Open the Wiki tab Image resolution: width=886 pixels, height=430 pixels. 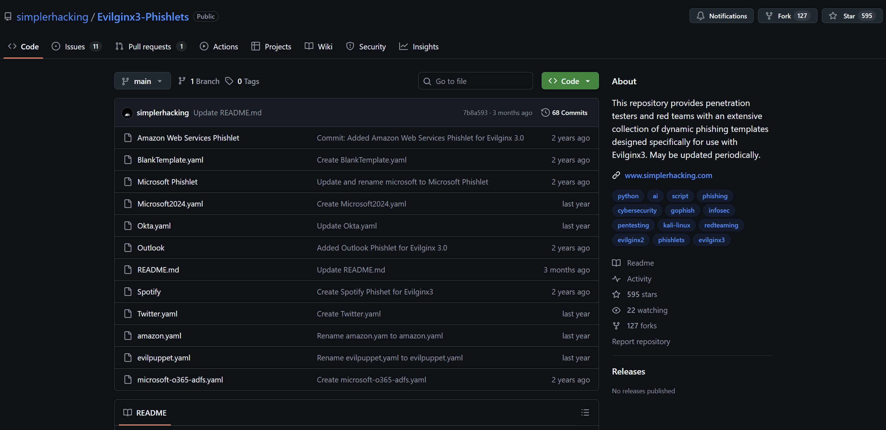[x=318, y=46]
